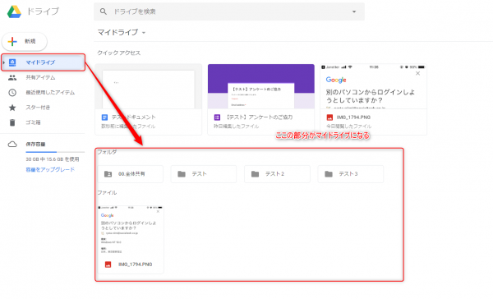Click folder icon of テスト2
Image resolution: width=493 pixels, height=299 pixels.
pyautogui.click(x=255, y=174)
